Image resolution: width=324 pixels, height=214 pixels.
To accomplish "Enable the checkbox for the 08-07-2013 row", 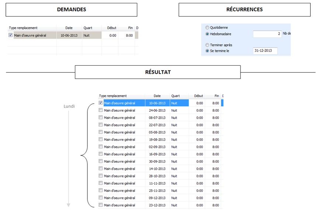I will coord(101,118).
